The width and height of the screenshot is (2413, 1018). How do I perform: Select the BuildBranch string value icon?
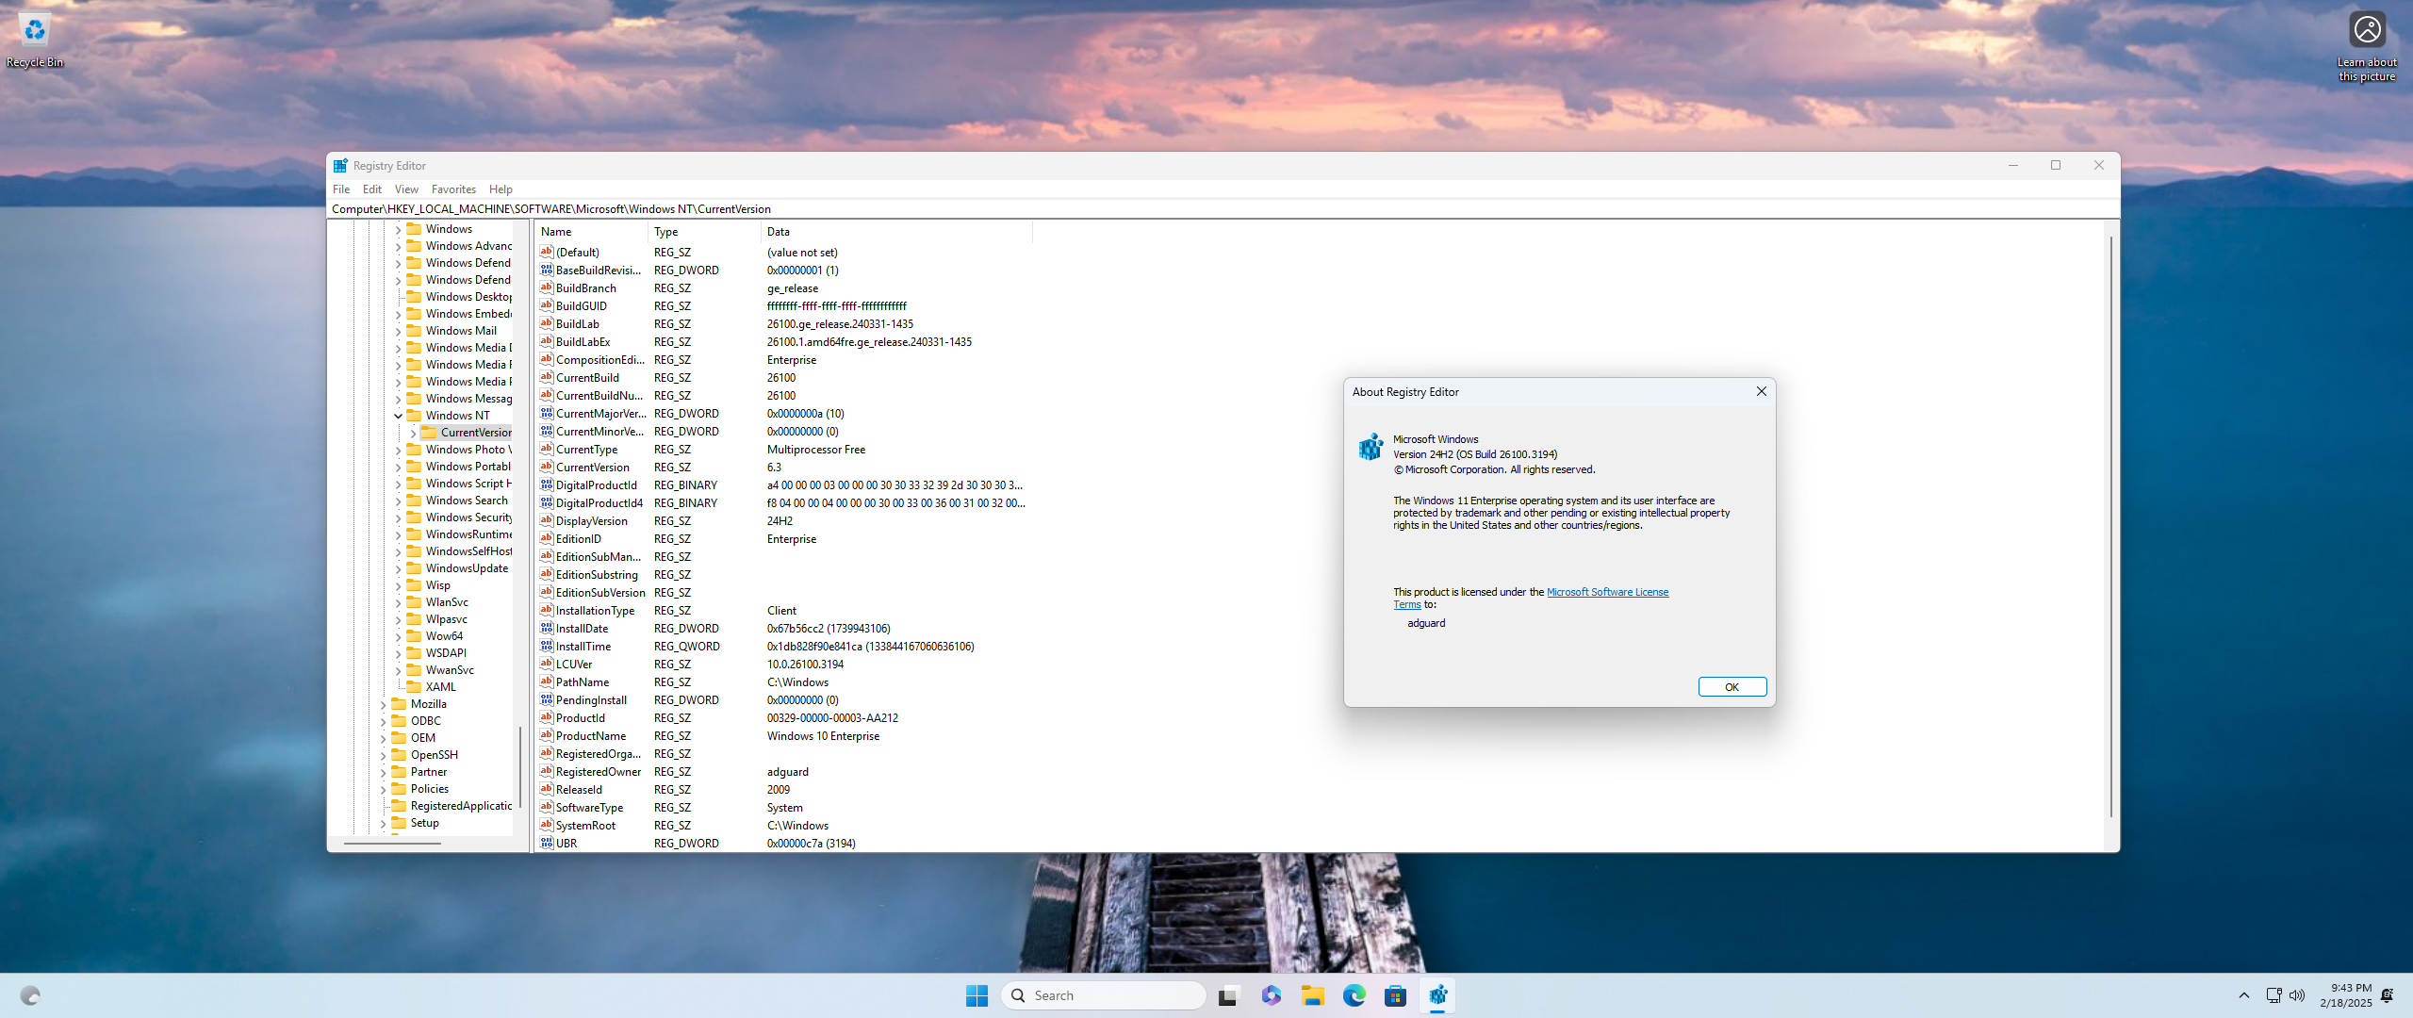[547, 288]
